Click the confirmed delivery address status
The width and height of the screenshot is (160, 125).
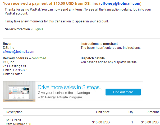tap(39, 58)
